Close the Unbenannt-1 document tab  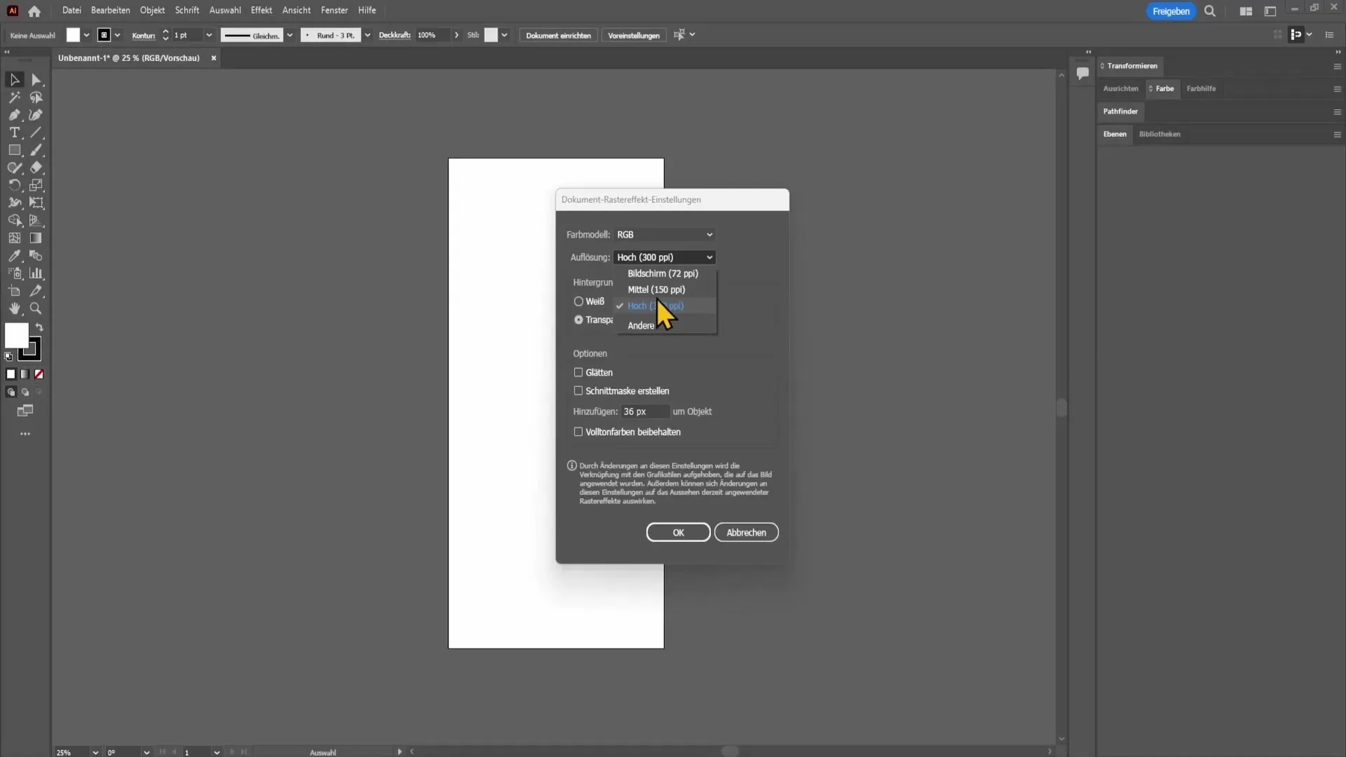point(214,58)
